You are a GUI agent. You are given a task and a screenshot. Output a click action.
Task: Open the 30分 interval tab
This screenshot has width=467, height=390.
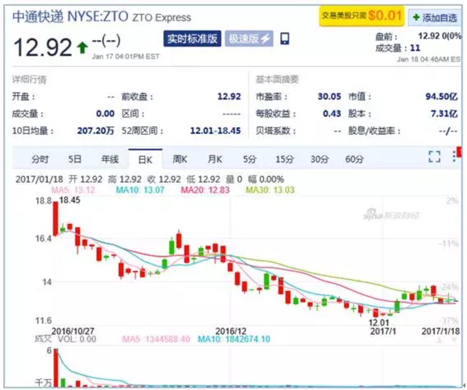320,159
